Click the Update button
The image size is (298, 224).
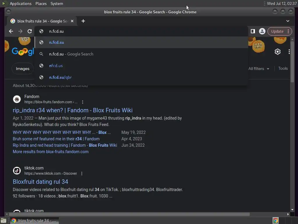[x=277, y=31]
